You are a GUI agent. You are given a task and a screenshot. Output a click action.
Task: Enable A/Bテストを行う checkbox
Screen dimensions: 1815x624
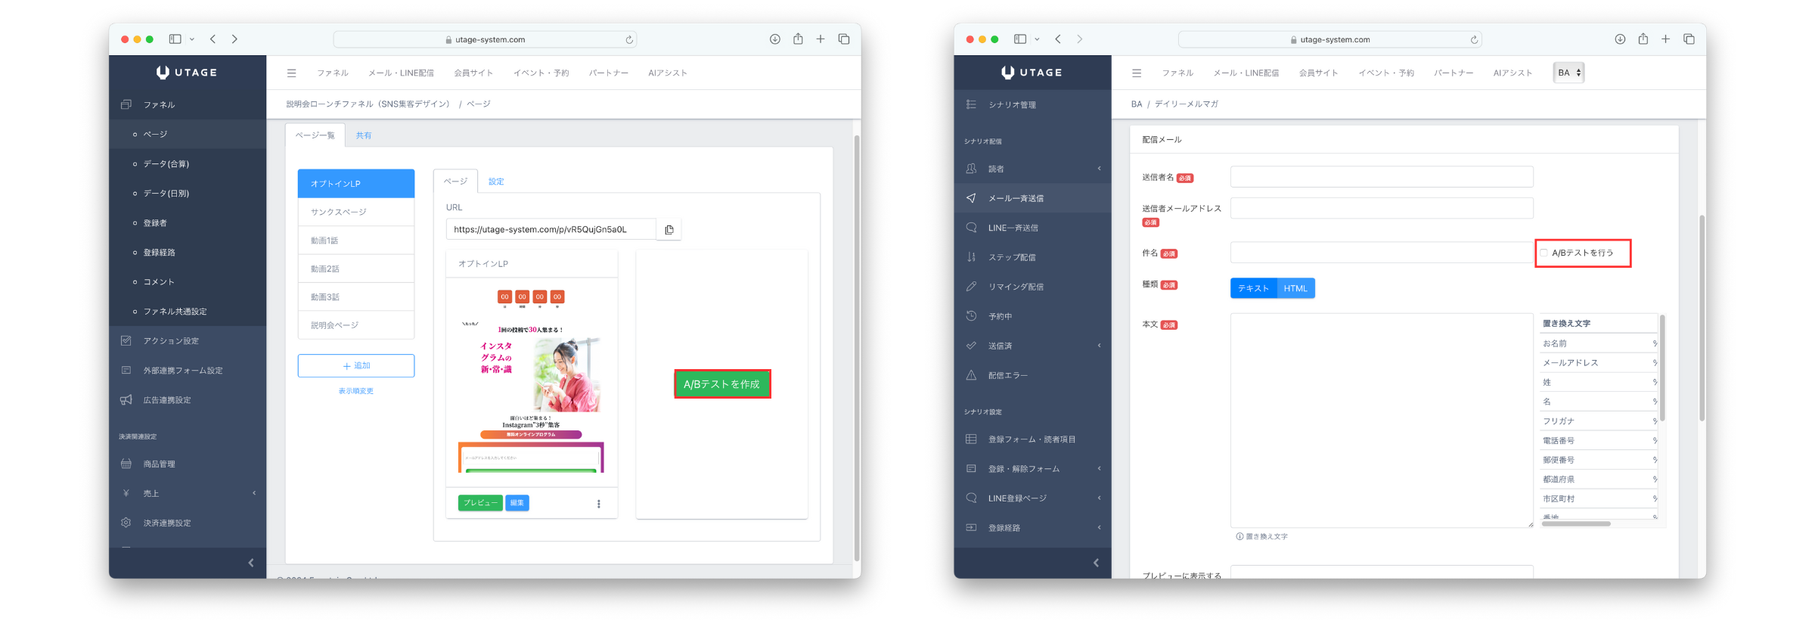tap(1544, 253)
